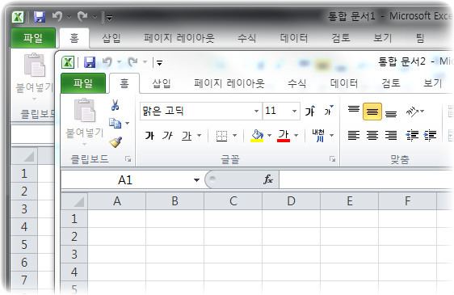The width and height of the screenshot is (454, 295).
Task: Click the 붙여넣기 paste icon in 통합 문서1 window
Action: [35, 65]
